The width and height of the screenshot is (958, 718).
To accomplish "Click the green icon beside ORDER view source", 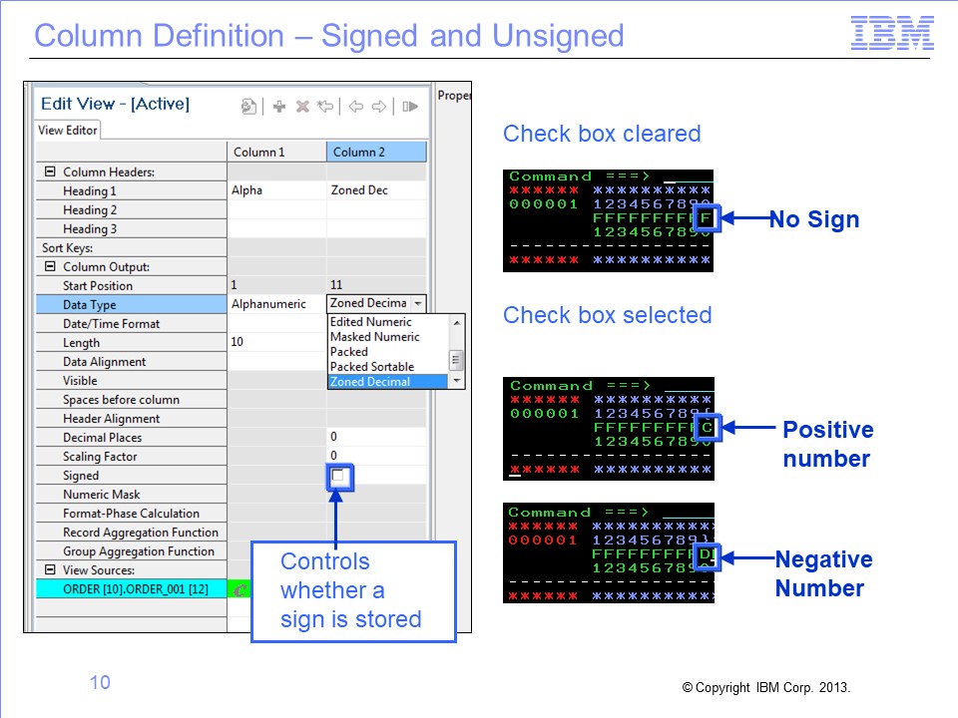I will point(239,589).
